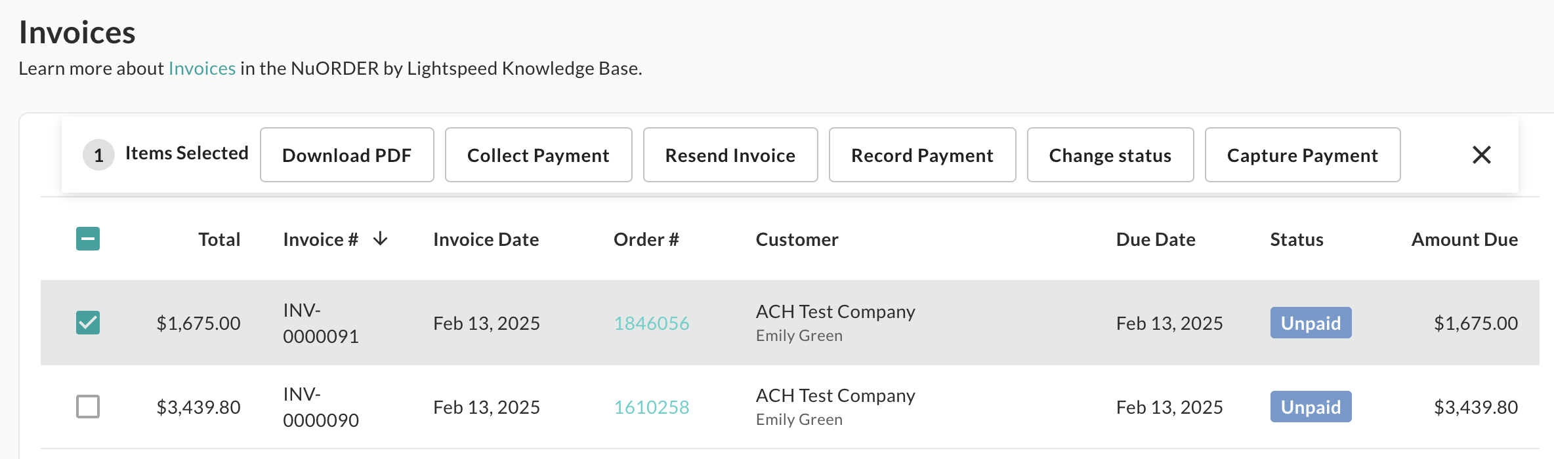Click amount due $1,675.00 in first row

[1476, 323]
